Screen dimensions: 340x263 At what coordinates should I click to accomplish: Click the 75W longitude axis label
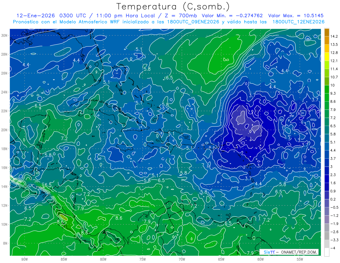pyautogui.click(x=143, y=259)
